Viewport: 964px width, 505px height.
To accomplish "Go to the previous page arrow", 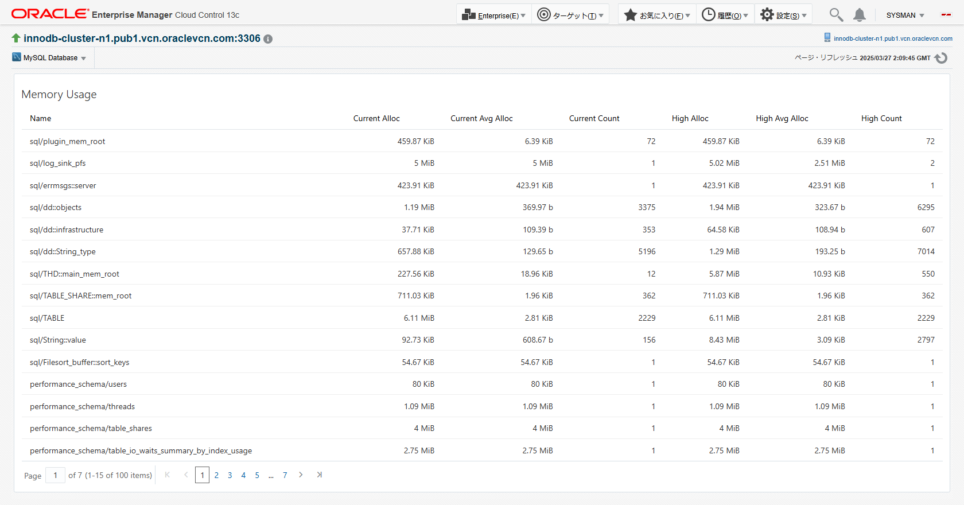I will coord(186,475).
